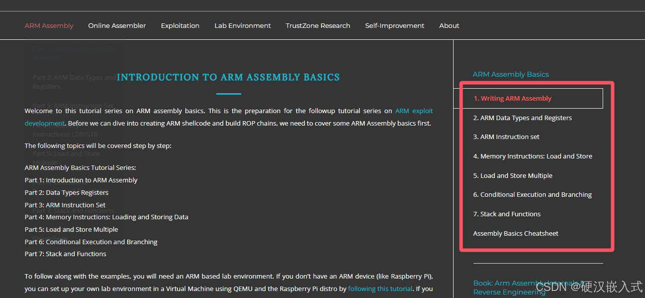The height and width of the screenshot is (298, 645).
Task: Click the 'following this tutorial' link
Action: pos(380,289)
